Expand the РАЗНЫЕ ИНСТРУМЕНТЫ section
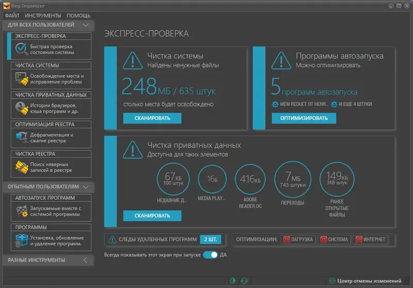413x288 pixels. coord(85,260)
